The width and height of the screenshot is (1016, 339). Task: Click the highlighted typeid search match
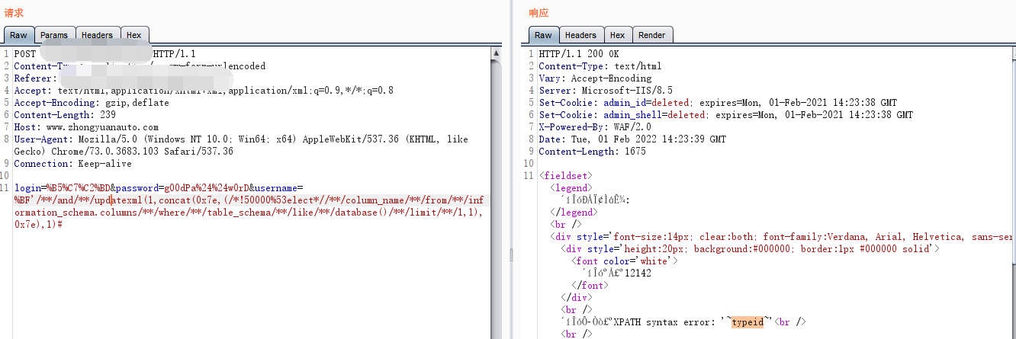click(748, 322)
